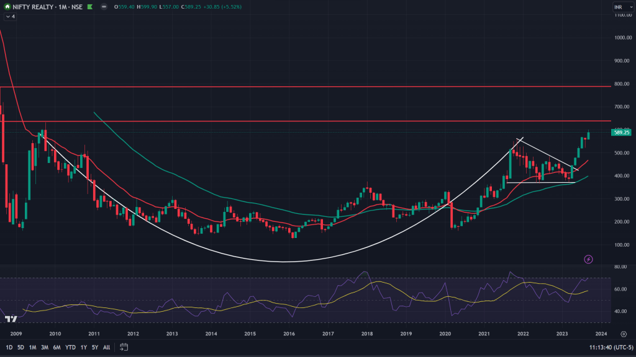Click the hide-series circle icon beside OHLC values
Viewport: 636px width, 357px height.
click(104, 7)
